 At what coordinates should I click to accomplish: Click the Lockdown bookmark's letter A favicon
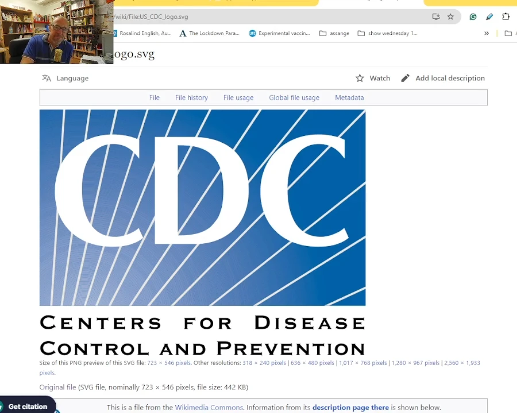[x=183, y=33]
